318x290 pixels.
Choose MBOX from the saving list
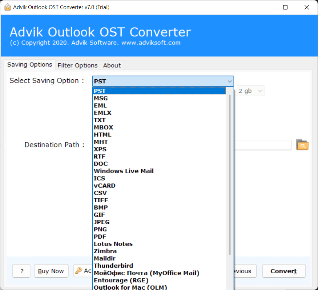tap(104, 127)
